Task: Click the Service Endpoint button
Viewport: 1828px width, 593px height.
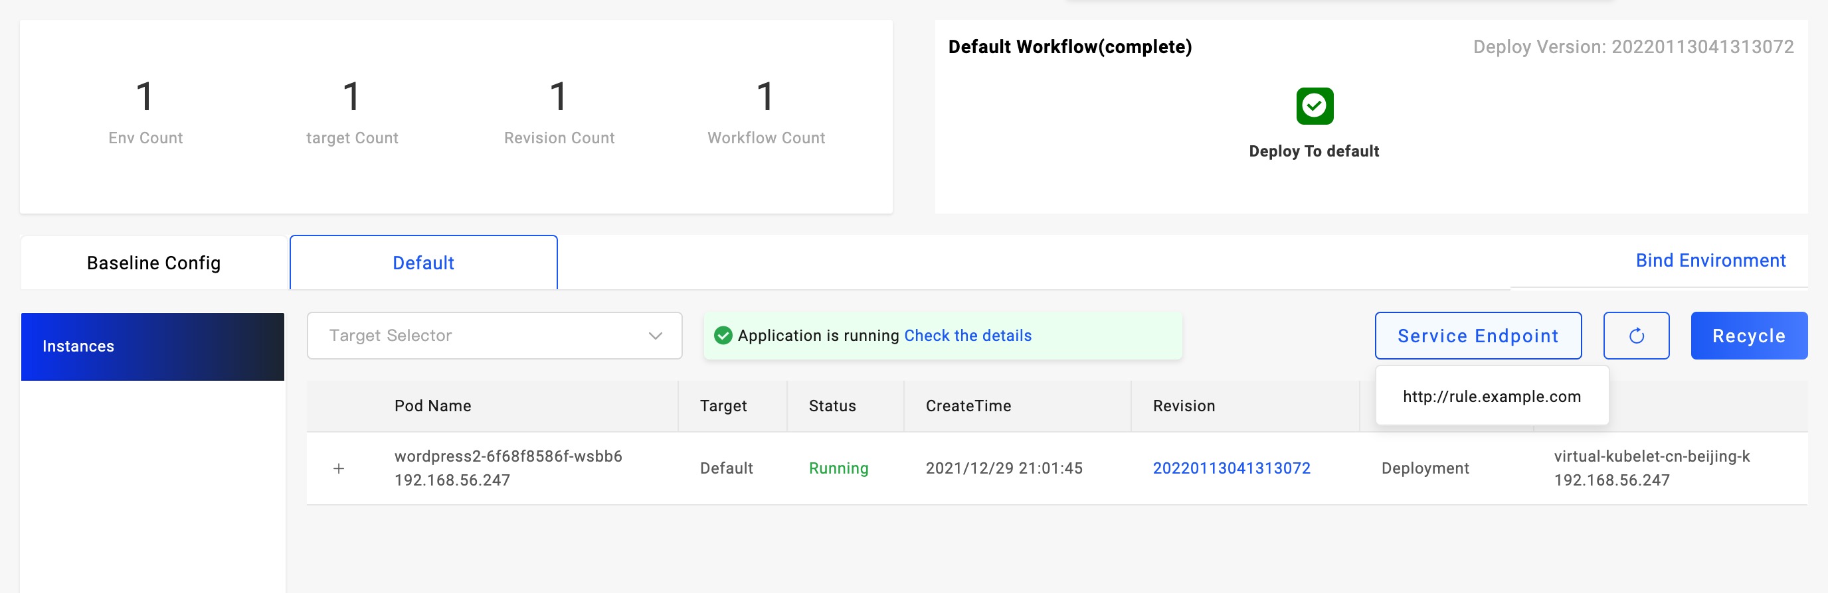Action: click(1477, 336)
